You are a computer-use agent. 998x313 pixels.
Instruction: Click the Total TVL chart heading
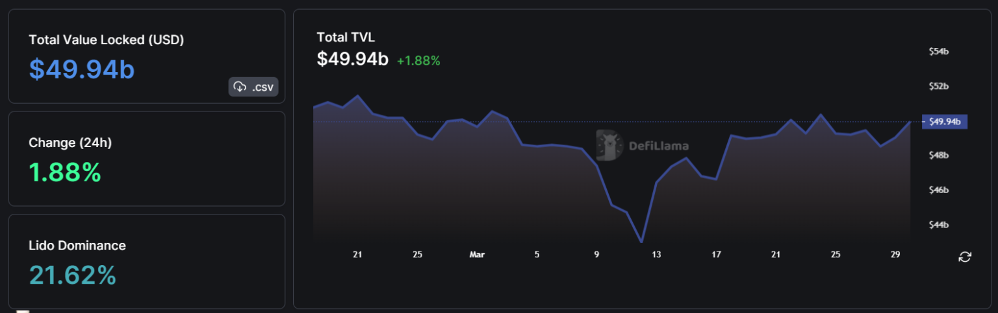[x=346, y=37]
